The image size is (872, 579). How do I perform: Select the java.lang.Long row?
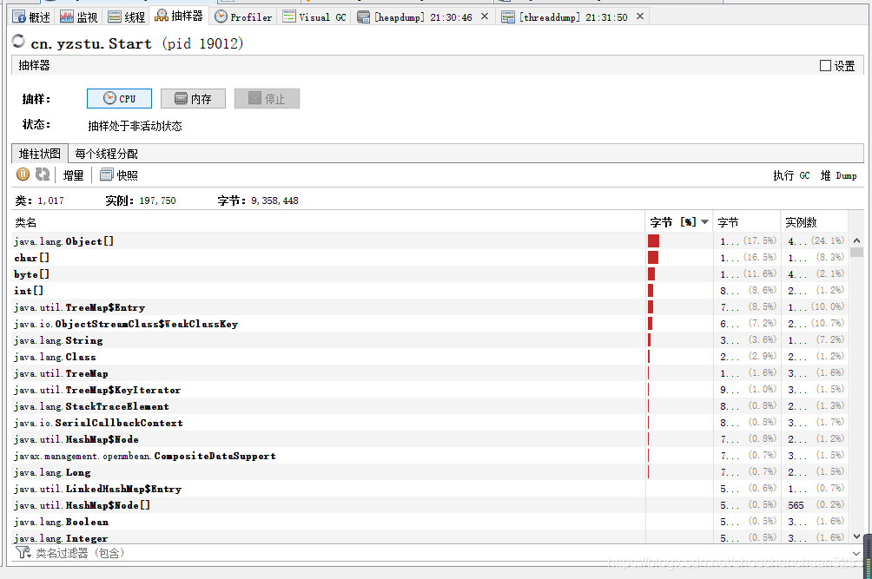(430, 472)
